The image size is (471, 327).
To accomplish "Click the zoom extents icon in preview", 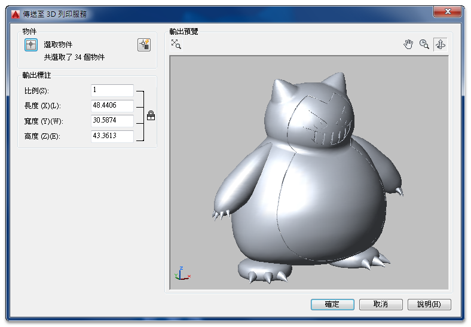I will (x=176, y=44).
